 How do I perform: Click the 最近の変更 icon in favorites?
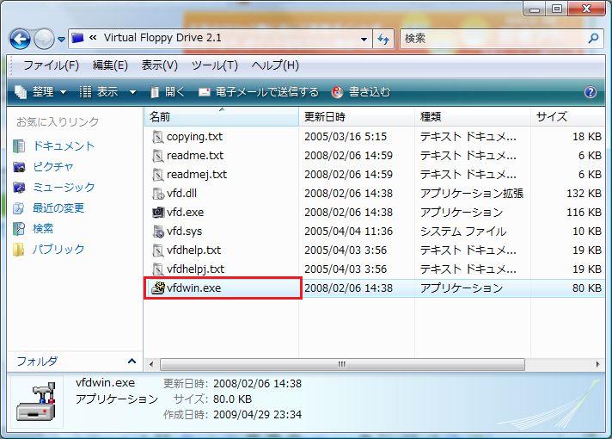tap(19, 208)
